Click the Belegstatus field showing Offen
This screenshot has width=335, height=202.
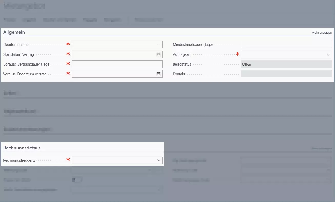(286, 64)
